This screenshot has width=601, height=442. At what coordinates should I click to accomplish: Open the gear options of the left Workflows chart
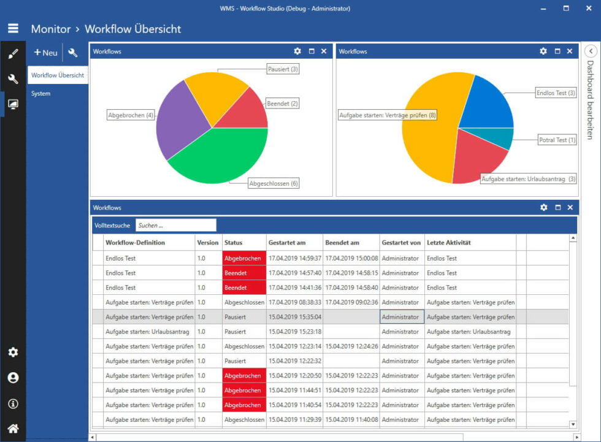(298, 51)
